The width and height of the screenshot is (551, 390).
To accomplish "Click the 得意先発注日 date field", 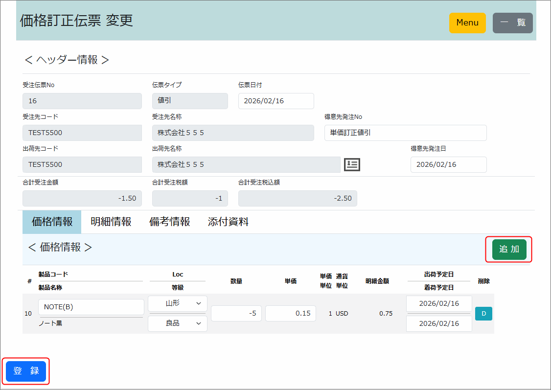I will pyautogui.click(x=448, y=165).
